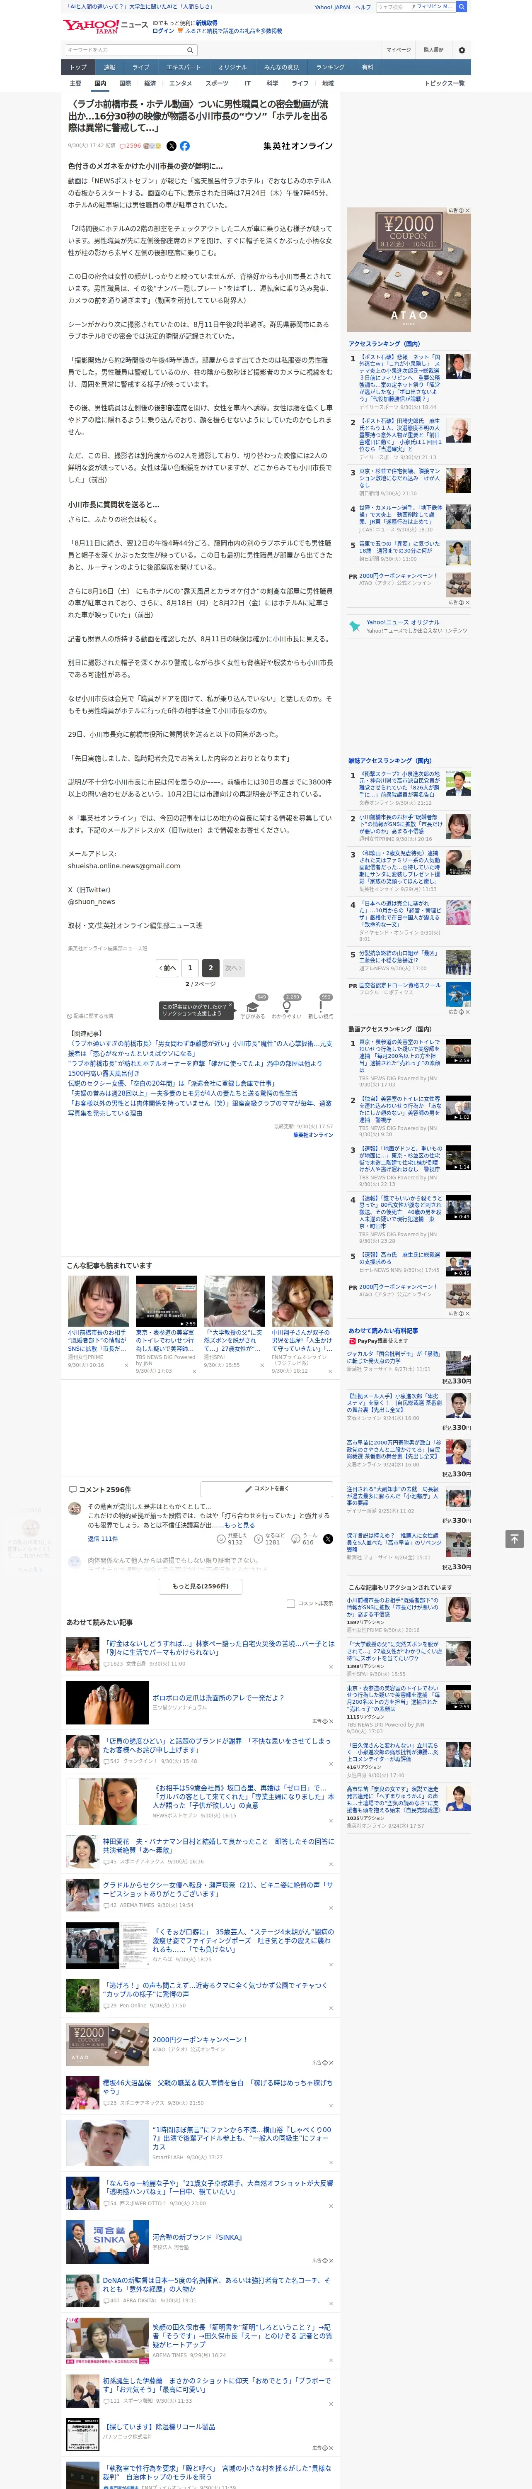
Task: Toggle the コメント非表示 checkbox
Action: pyautogui.click(x=290, y=1603)
